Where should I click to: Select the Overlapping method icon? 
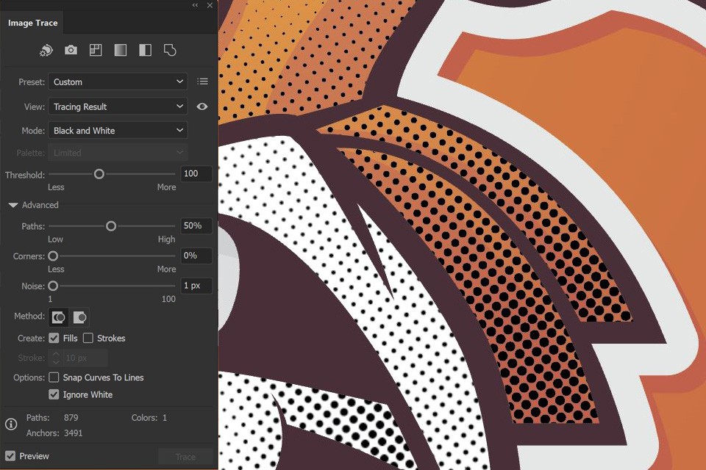tap(79, 317)
